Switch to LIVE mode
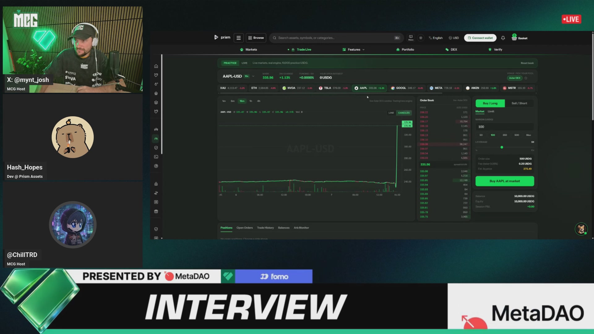Screen dimensions: 594x334 (x=244, y=63)
